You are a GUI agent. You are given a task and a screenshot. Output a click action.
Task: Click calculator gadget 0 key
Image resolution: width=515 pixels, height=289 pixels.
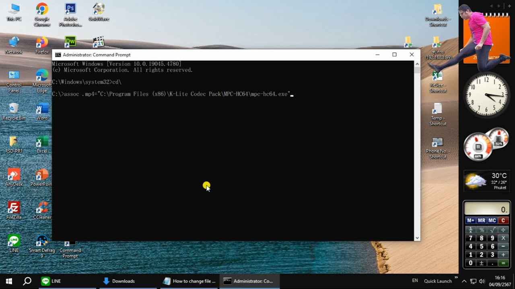tap(470, 263)
